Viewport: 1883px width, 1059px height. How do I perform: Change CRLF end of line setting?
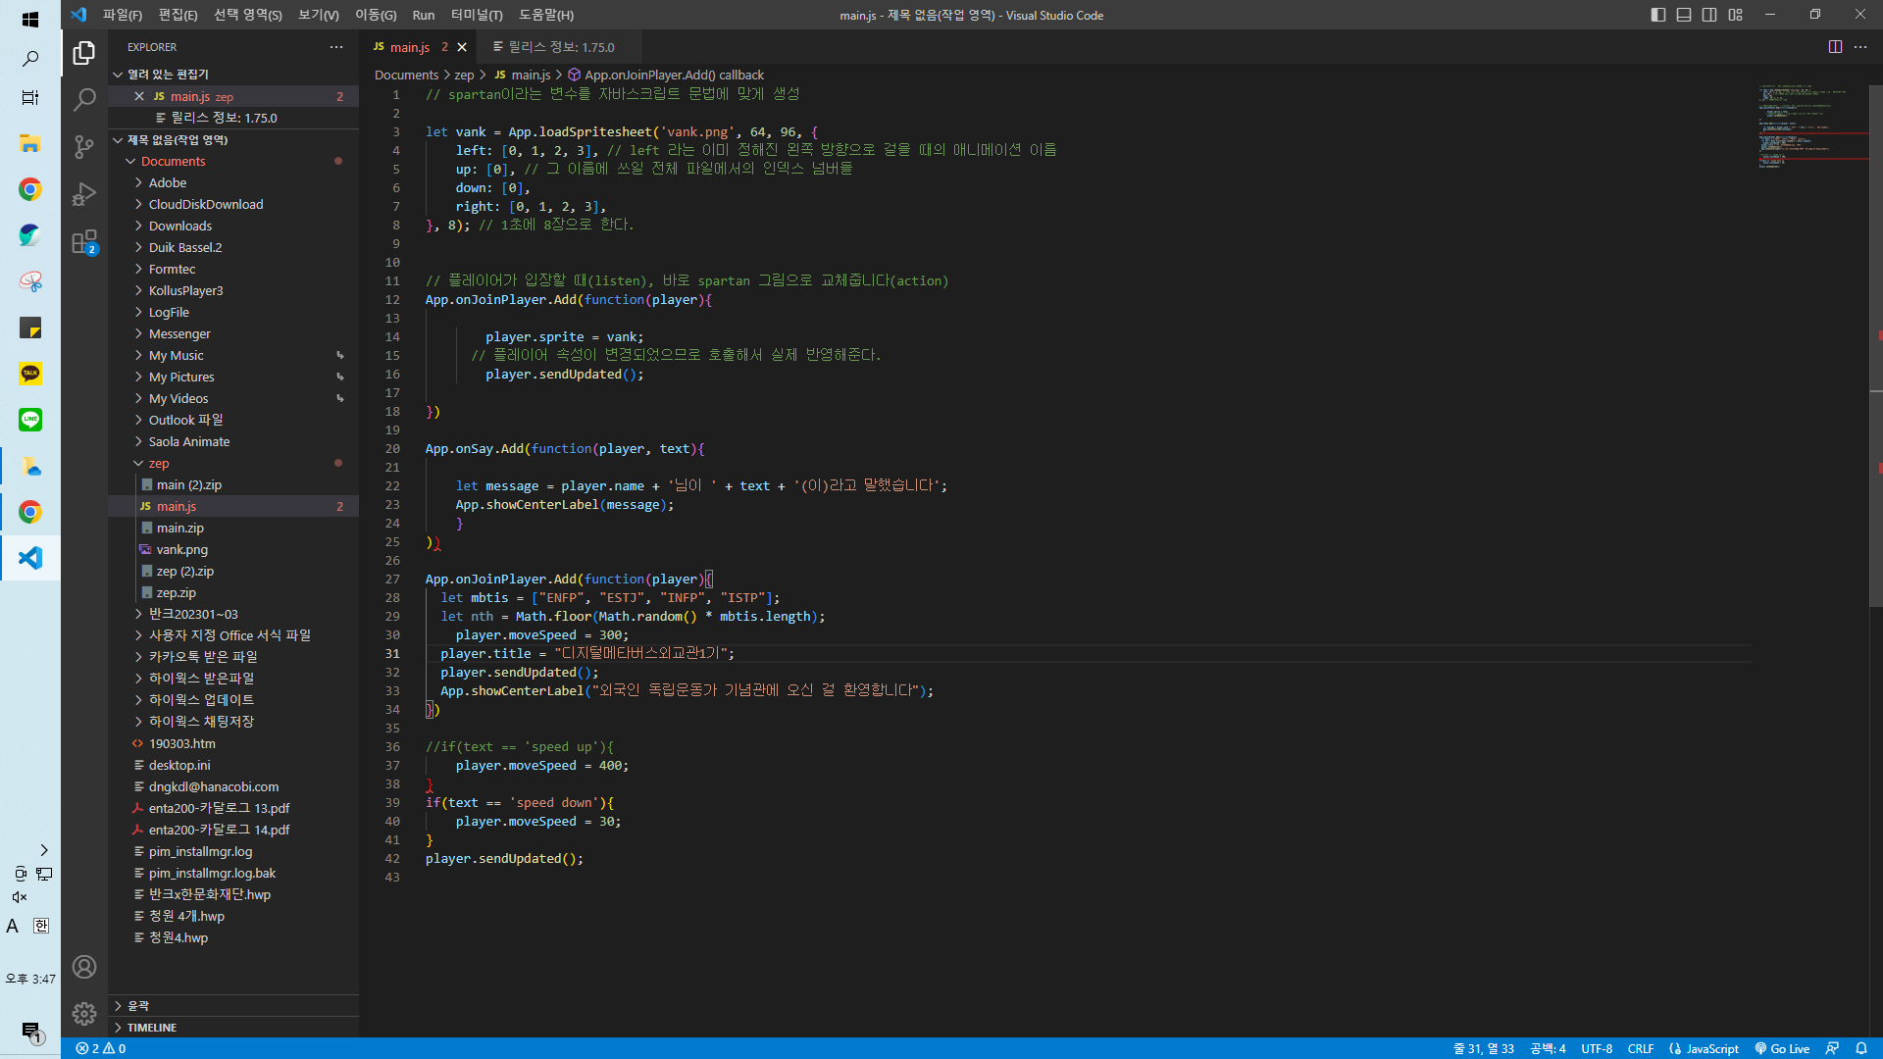pos(1641,1048)
